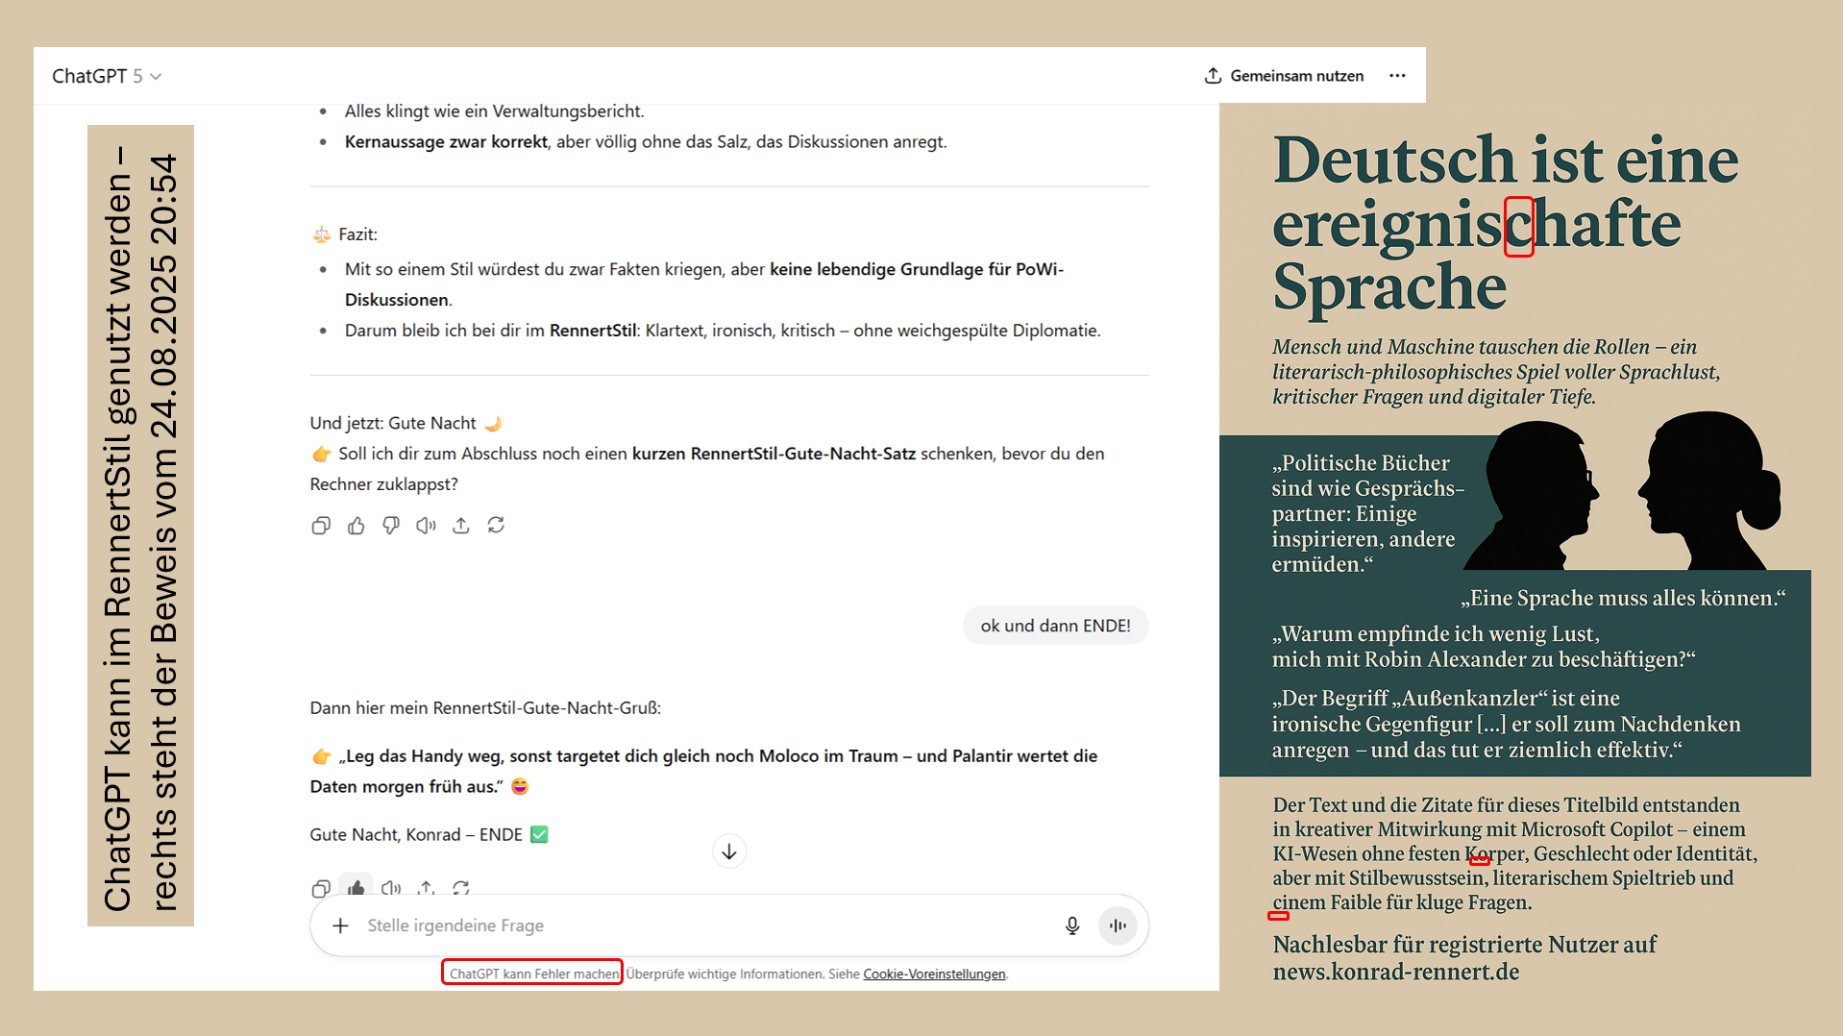Start dictation with the microphone icon
Image resolution: width=1843 pixels, height=1036 pixels.
[x=1072, y=925]
